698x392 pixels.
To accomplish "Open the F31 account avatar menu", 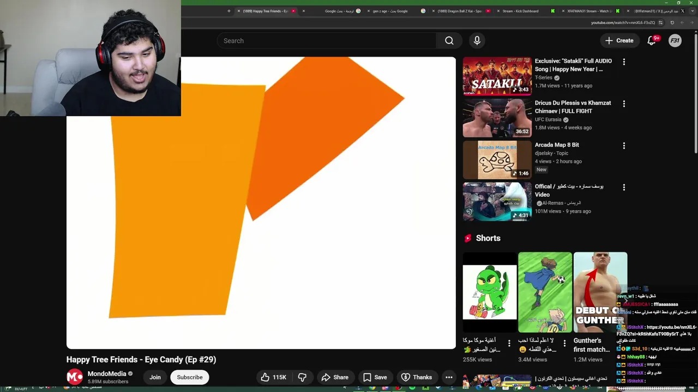I will point(675,41).
